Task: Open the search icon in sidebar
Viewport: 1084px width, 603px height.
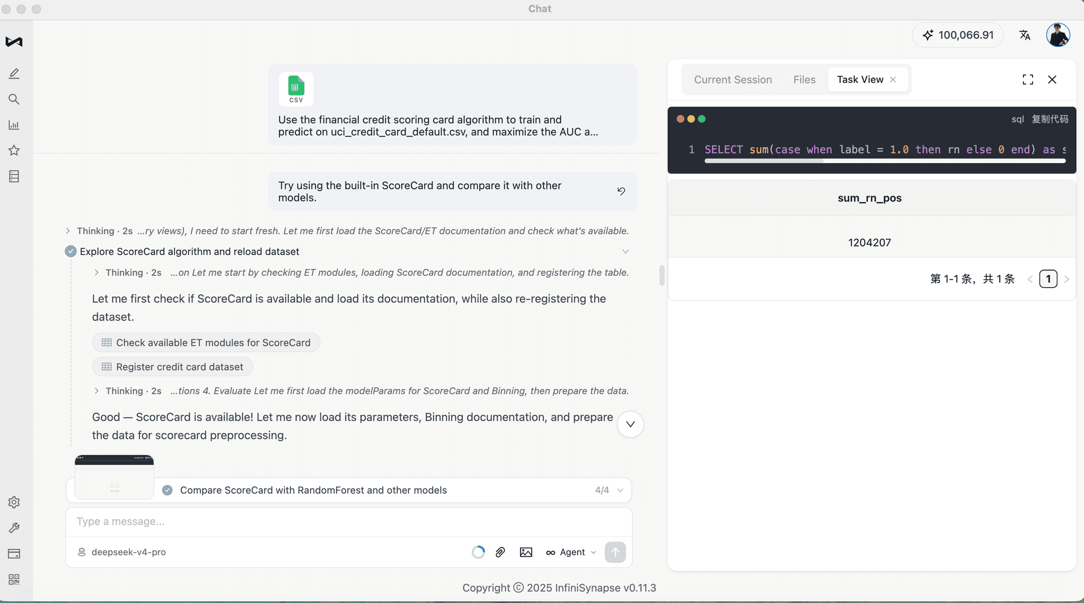Action: 14,99
